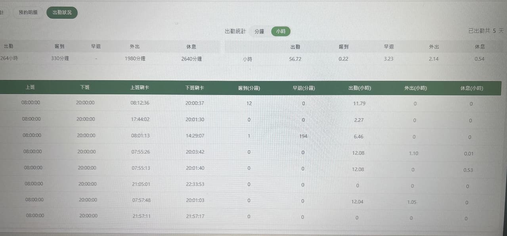Viewport: 507px width, 236px height.
Task: Click 12.08 hours in the 07:55:26 row
Action: 358,153
